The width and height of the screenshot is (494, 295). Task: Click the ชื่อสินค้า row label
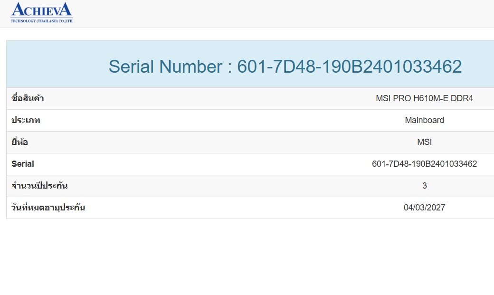pos(28,98)
